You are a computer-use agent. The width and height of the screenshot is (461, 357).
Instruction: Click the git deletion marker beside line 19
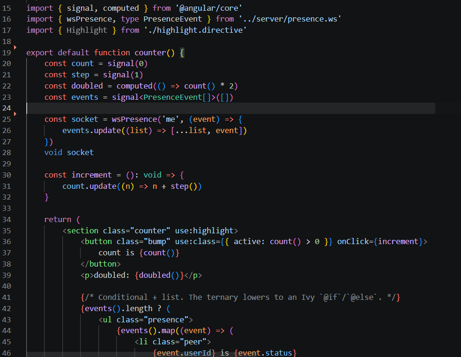click(15, 47)
